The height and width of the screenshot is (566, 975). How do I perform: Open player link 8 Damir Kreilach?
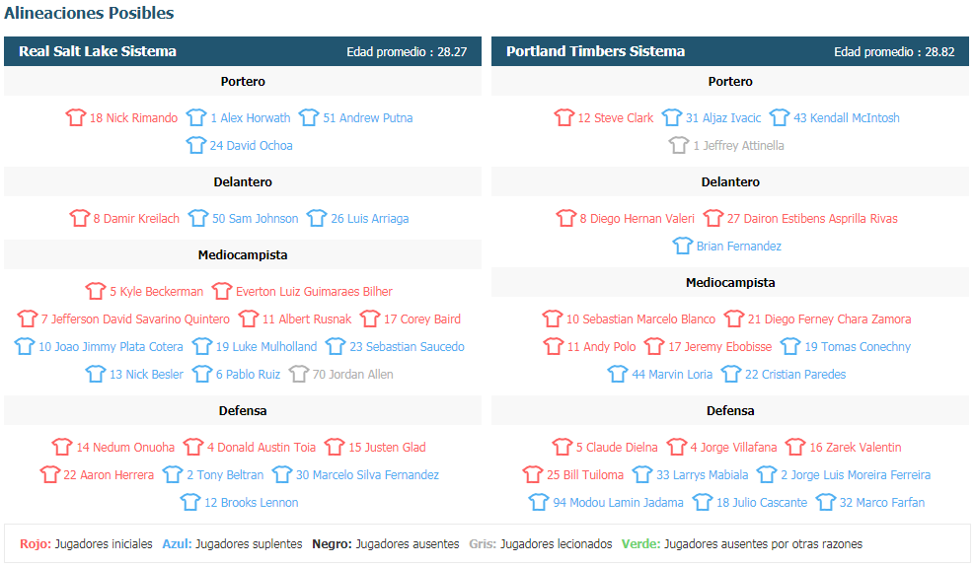[x=136, y=219]
